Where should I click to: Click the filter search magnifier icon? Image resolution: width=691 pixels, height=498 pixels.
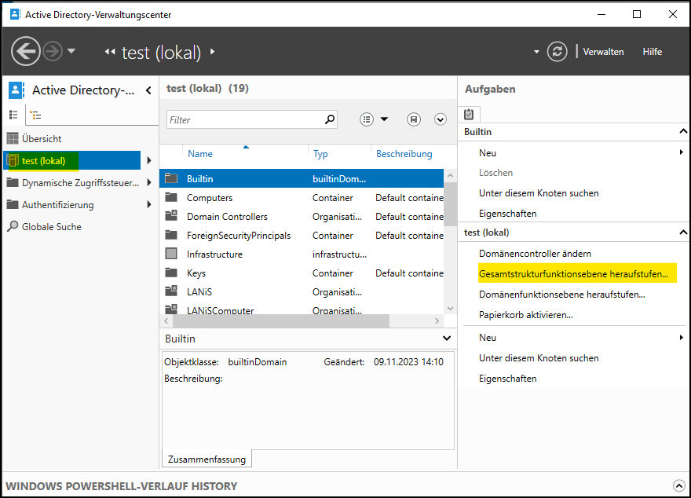330,119
